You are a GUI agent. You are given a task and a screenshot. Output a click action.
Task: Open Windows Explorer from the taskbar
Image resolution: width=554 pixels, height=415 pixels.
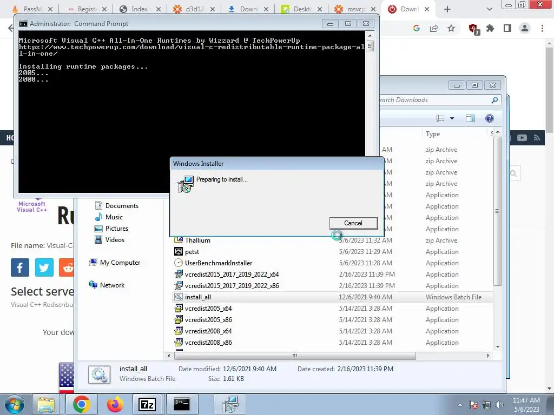pyautogui.click(x=46, y=404)
